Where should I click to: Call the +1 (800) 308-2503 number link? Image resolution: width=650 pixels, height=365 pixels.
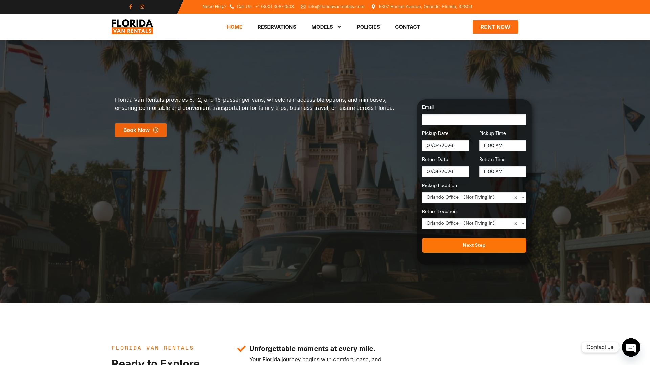(265, 7)
